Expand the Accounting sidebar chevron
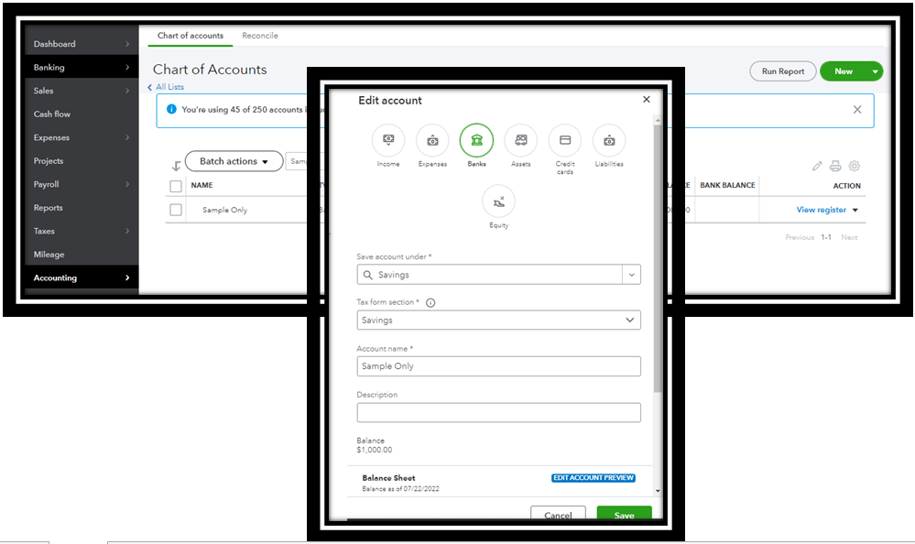The image size is (915, 544). (127, 277)
